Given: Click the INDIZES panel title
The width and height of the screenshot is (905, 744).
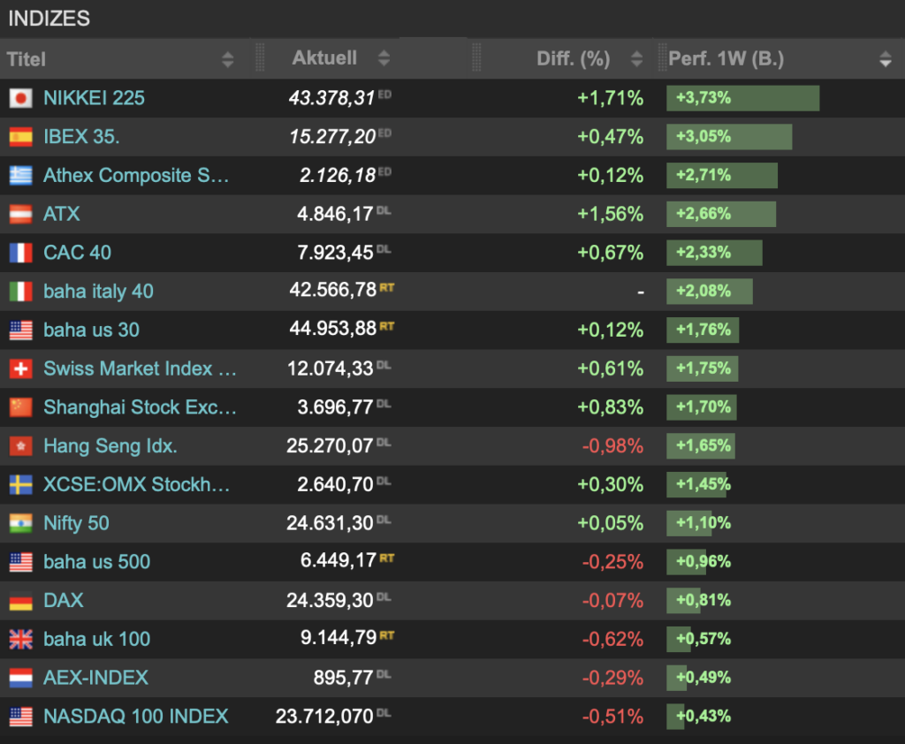Looking at the screenshot, I should pos(49,19).
